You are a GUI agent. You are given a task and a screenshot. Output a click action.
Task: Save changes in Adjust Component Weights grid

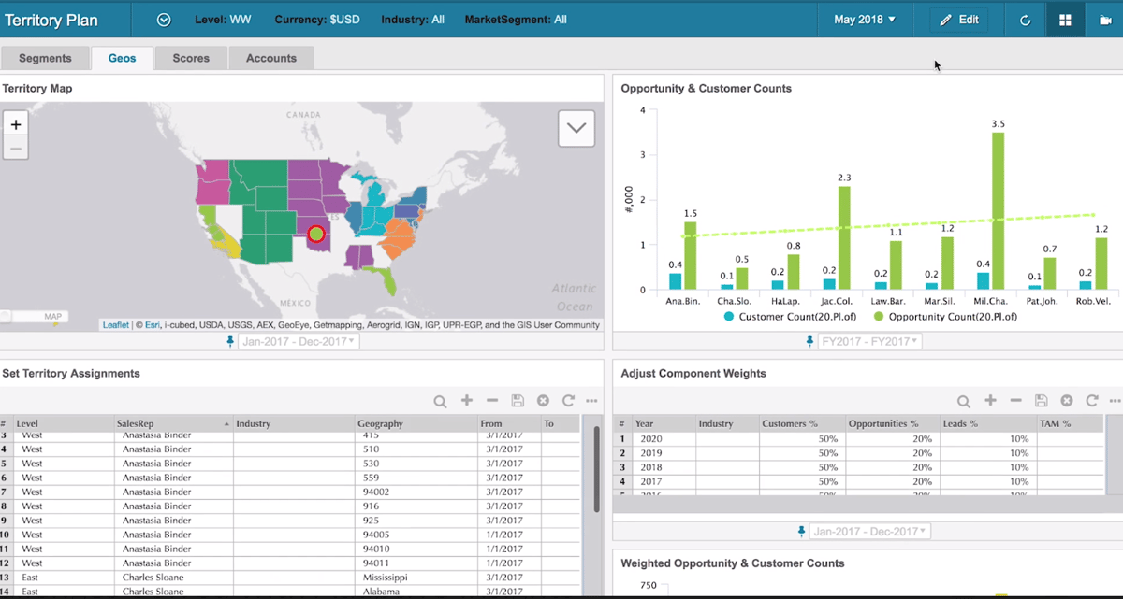(x=1042, y=400)
